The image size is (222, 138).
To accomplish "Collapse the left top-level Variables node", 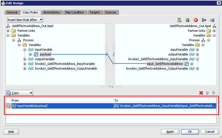I will pos(8,35).
